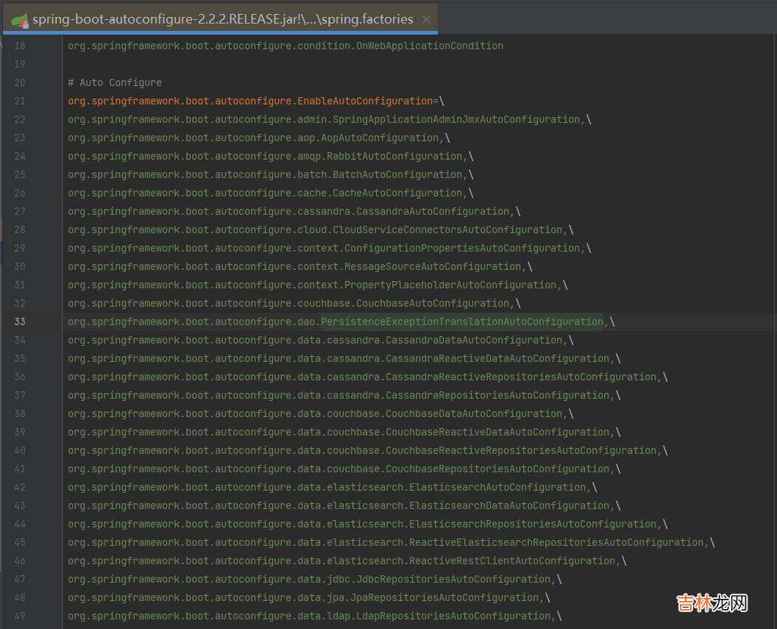Click the MessageSourceAutoConfiguration entry
Image resolution: width=777 pixels, height=629 pixels.
tap(433, 266)
